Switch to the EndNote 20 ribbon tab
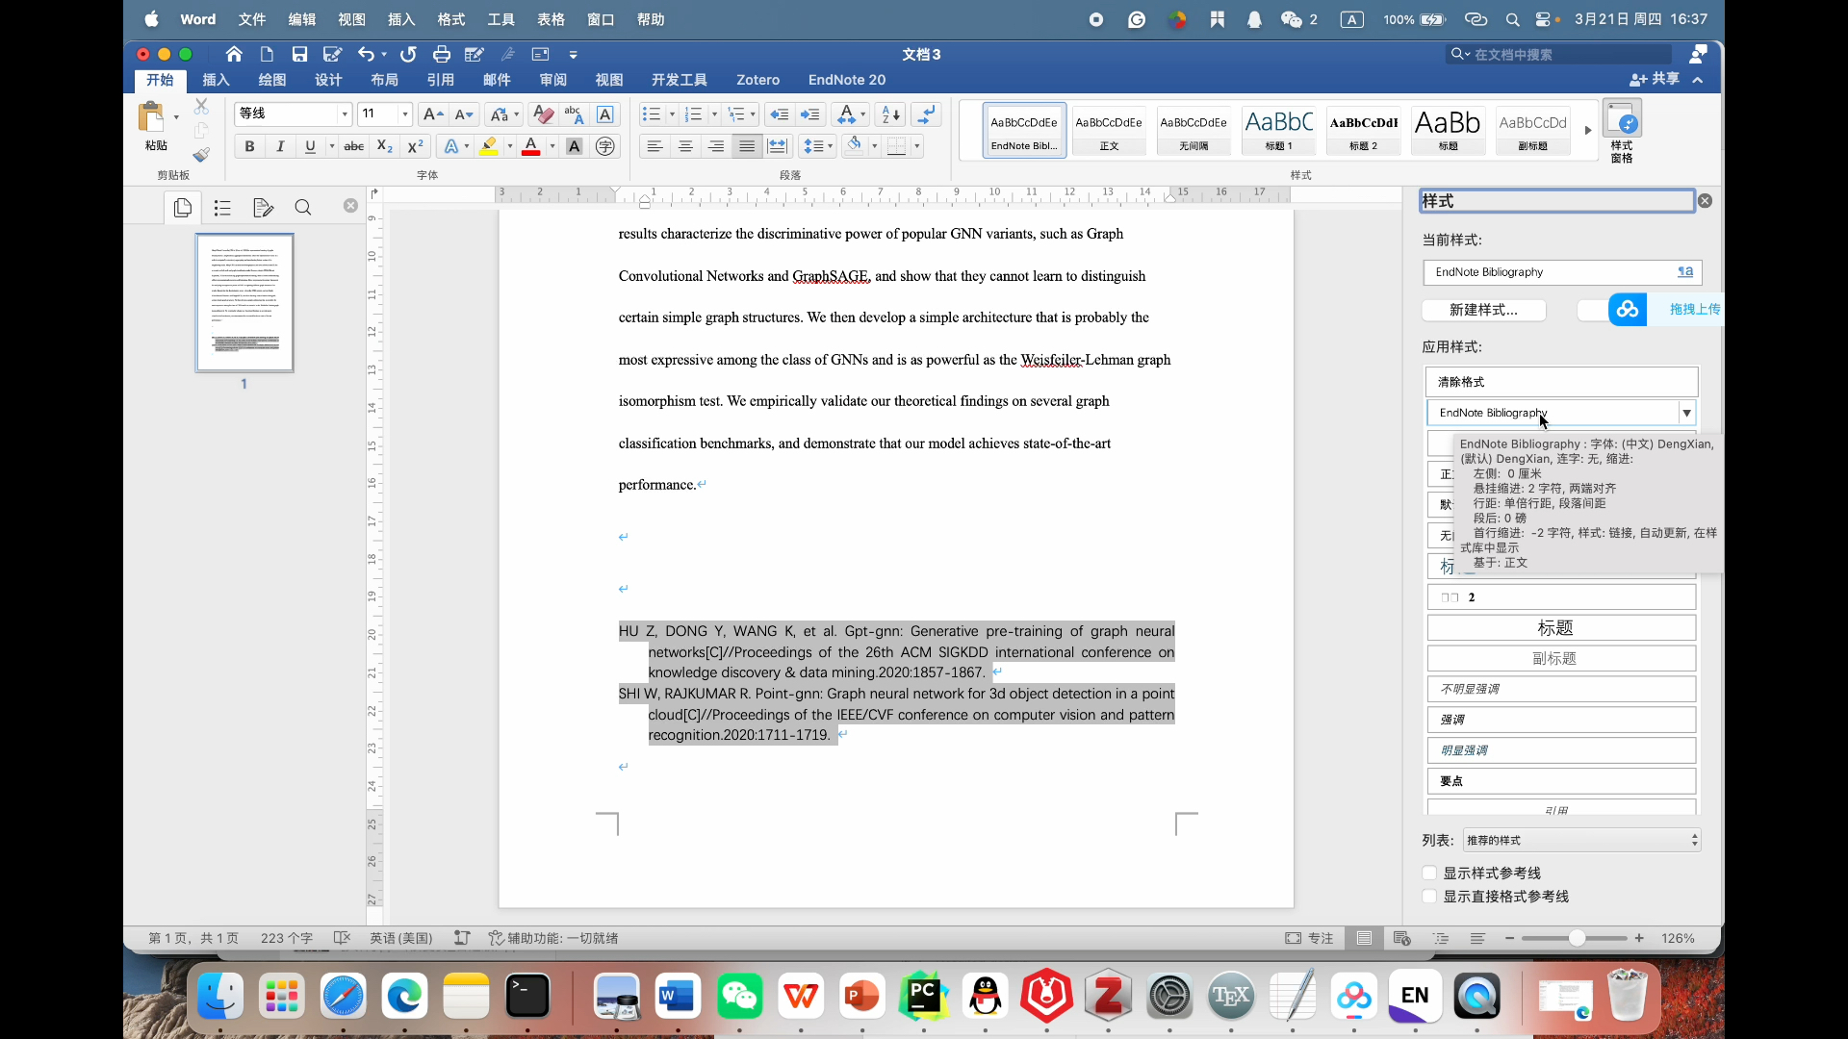Viewport: 1848px width, 1039px height. [846, 80]
